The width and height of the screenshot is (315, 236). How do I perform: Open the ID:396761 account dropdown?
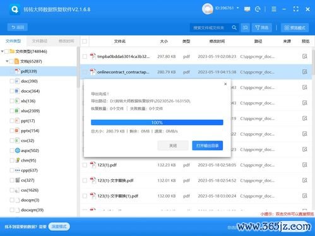tap(227, 8)
